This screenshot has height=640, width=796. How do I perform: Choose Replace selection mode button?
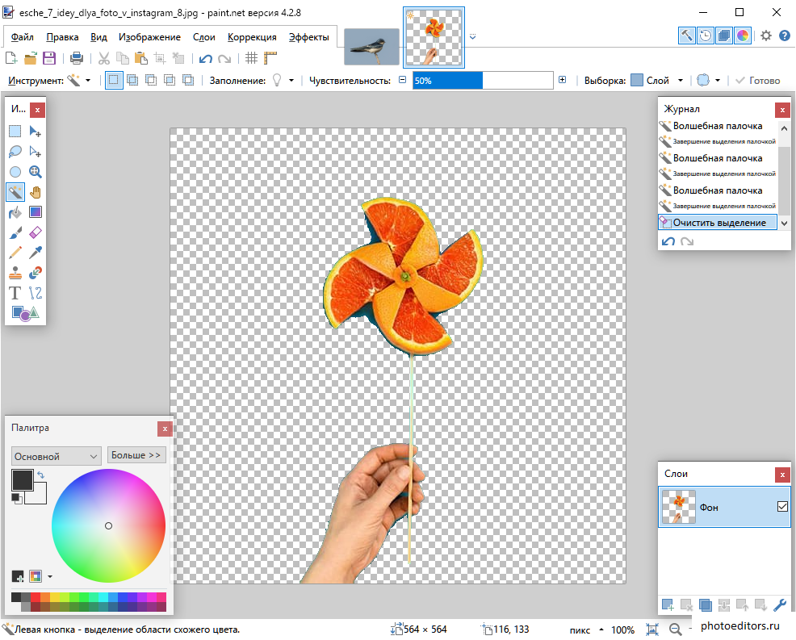[x=114, y=80]
